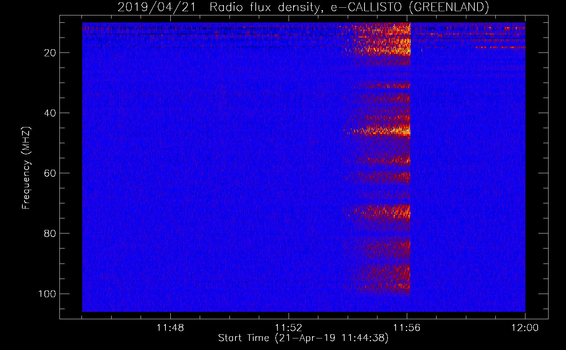This screenshot has width=566, height=350.
Task: Select the 11:48 time tick label
Action: coord(170,328)
